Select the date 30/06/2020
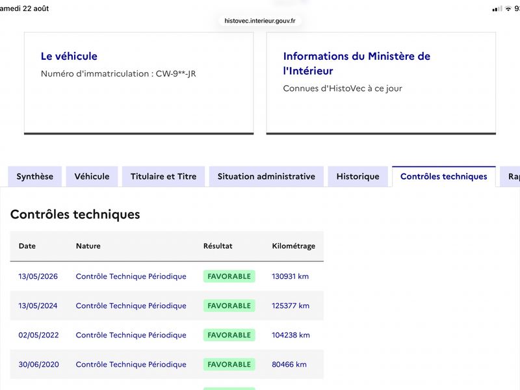This screenshot has height=390, width=520. [39, 364]
